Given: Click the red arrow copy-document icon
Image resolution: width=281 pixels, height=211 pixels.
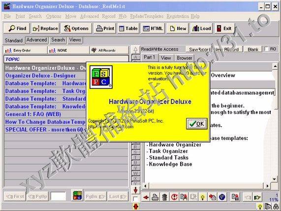Looking at the screenshot, I should (x=212, y=197).
